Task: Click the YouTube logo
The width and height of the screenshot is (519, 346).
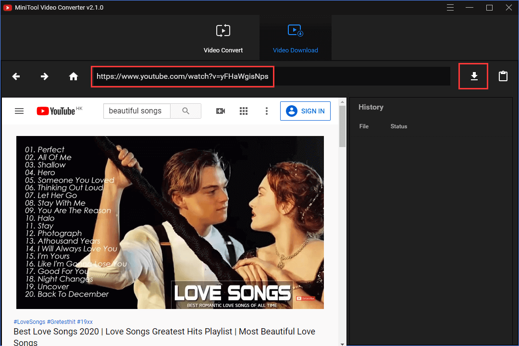Action: point(56,111)
